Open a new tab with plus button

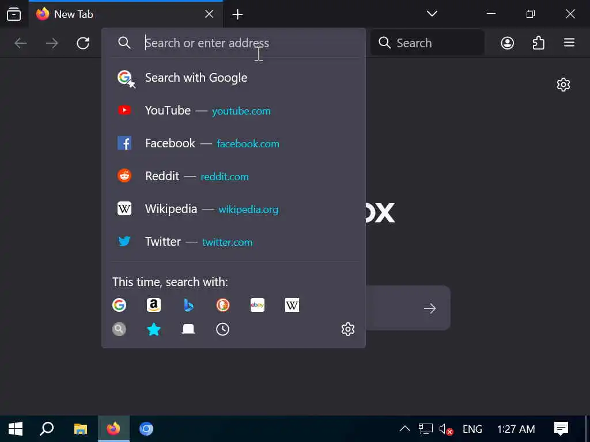point(237,14)
